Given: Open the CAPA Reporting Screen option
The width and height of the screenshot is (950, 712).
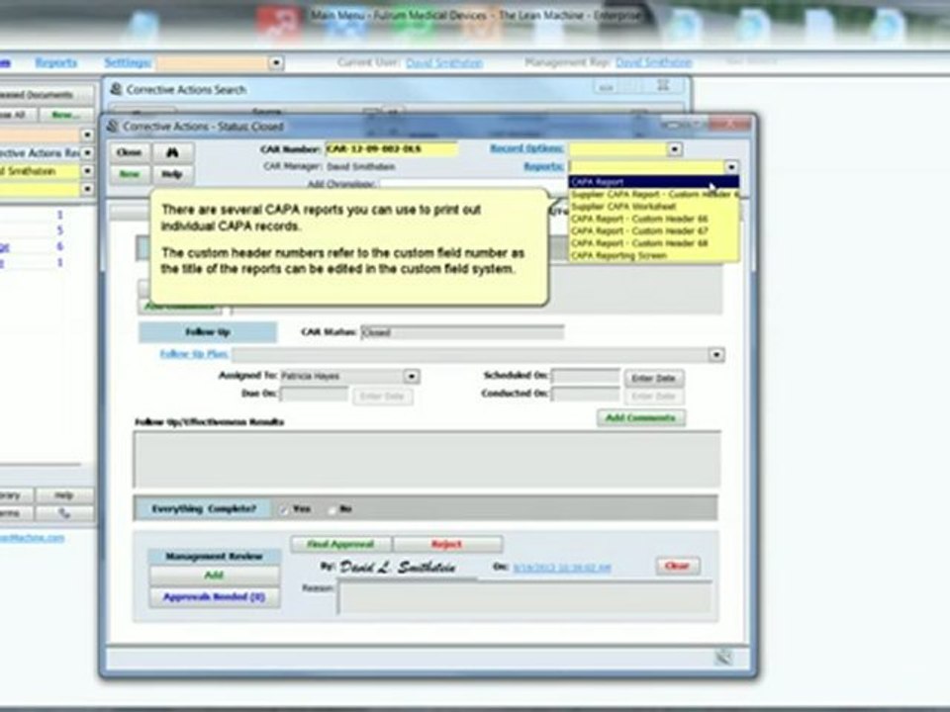Looking at the screenshot, I should (654, 255).
